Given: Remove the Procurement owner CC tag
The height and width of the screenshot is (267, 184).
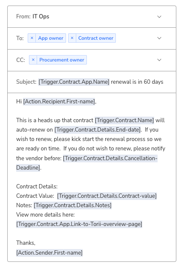Looking at the screenshot, I should click(33, 60).
